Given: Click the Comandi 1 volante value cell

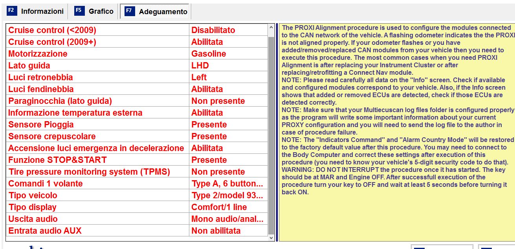Looking at the screenshot, I should [x=228, y=183].
